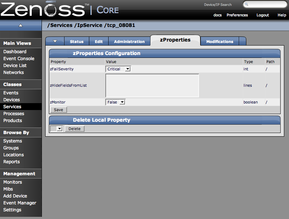Open the tab menu dropdown triangle
This screenshot has width=289, height=219.
(x=55, y=41)
